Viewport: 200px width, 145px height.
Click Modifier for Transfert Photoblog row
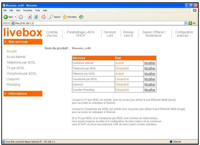(150, 90)
